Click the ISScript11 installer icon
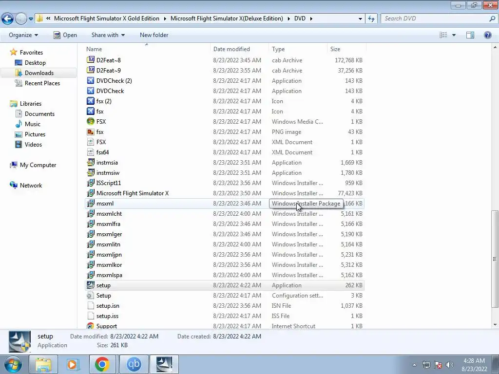The height and width of the screenshot is (374, 499). click(x=91, y=183)
